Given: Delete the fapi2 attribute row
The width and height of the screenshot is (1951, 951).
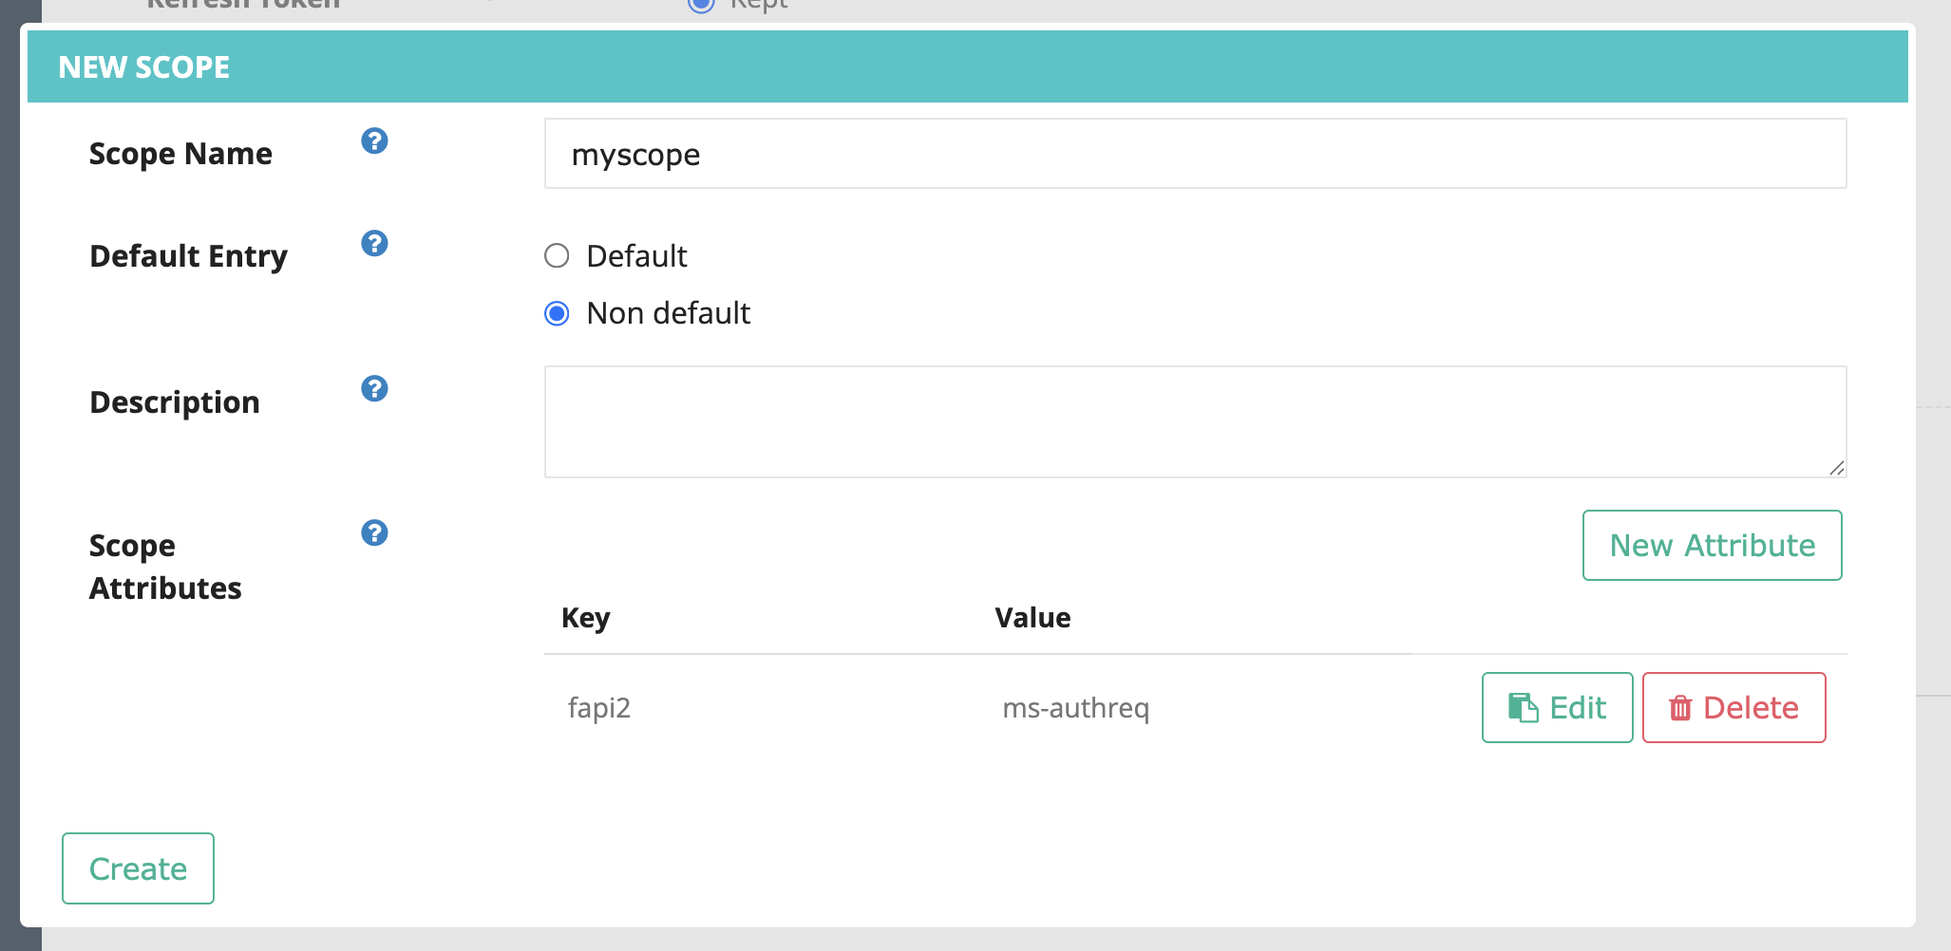Looking at the screenshot, I should pos(1733,708).
